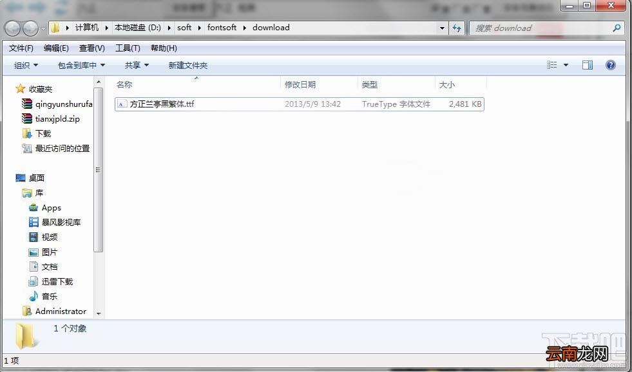Click the yellow star icon of 收藏夹
The width and height of the screenshot is (632, 372).
pos(20,89)
